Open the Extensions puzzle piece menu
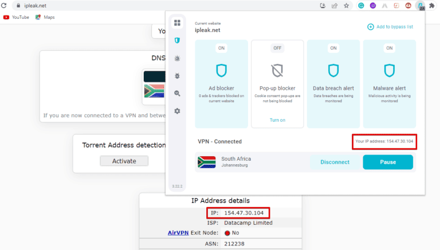The height and width of the screenshot is (250, 440). click(432, 5)
